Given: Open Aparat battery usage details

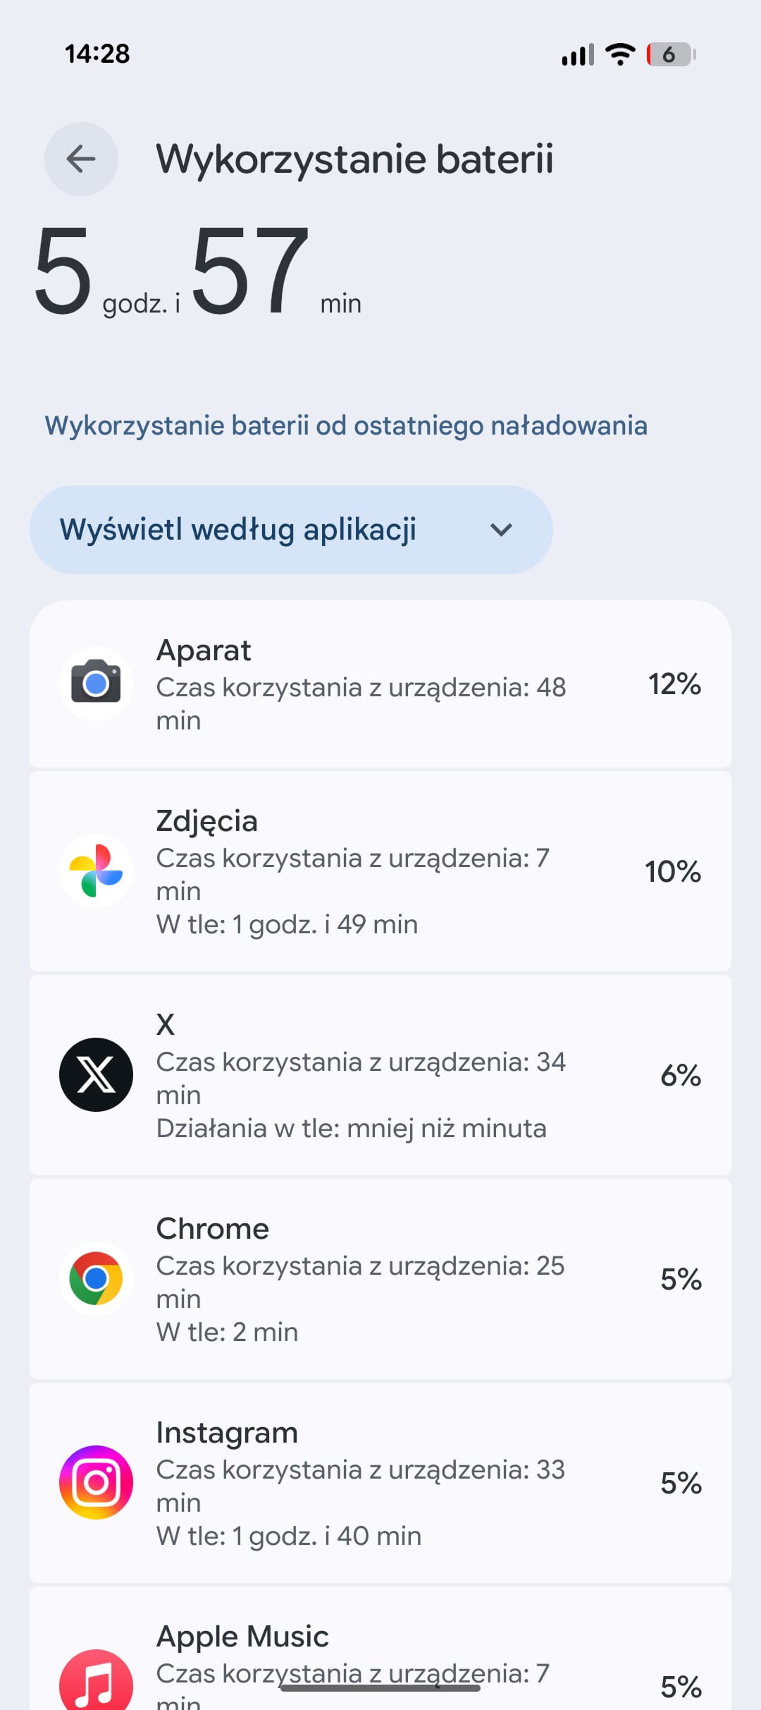Looking at the screenshot, I should tap(380, 684).
